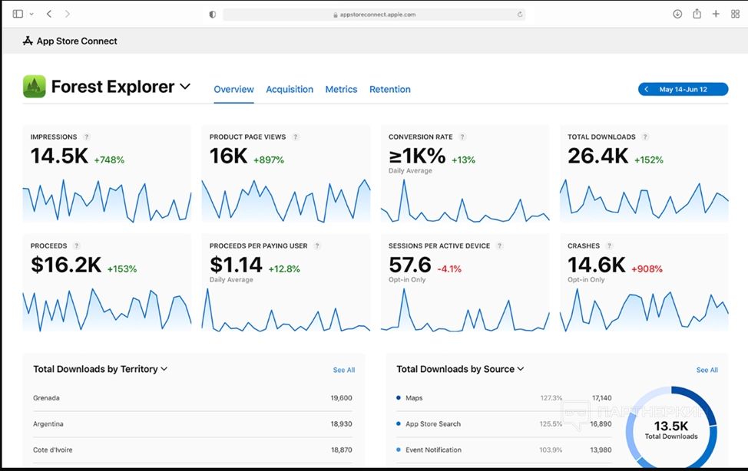
Task: Click the help icon next to Crashes
Action: (609, 246)
